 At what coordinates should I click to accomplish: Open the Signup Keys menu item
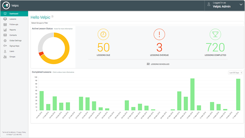14,46
